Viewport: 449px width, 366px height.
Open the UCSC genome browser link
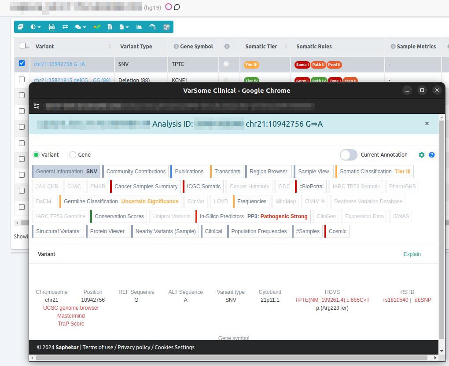pos(71,308)
